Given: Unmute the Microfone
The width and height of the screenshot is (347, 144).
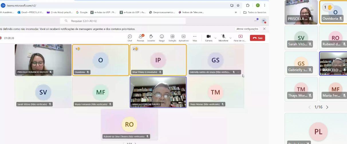Looking at the screenshot, I should 223,36.
